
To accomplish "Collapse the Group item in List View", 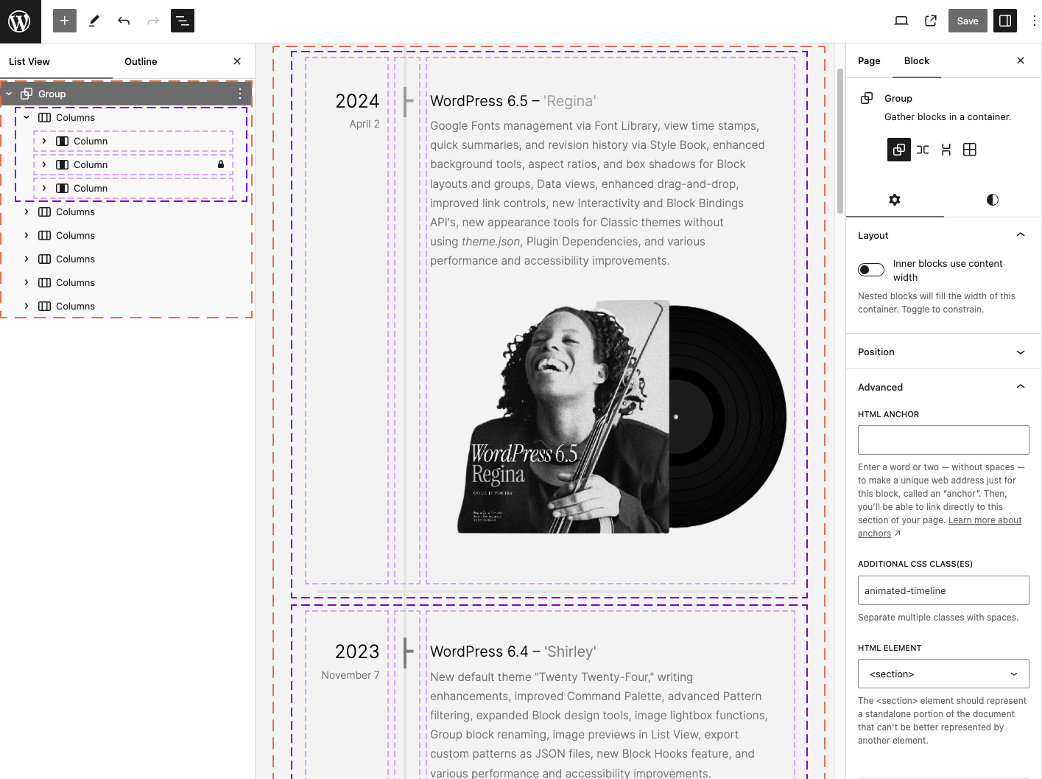I will pyautogui.click(x=9, y=94).
